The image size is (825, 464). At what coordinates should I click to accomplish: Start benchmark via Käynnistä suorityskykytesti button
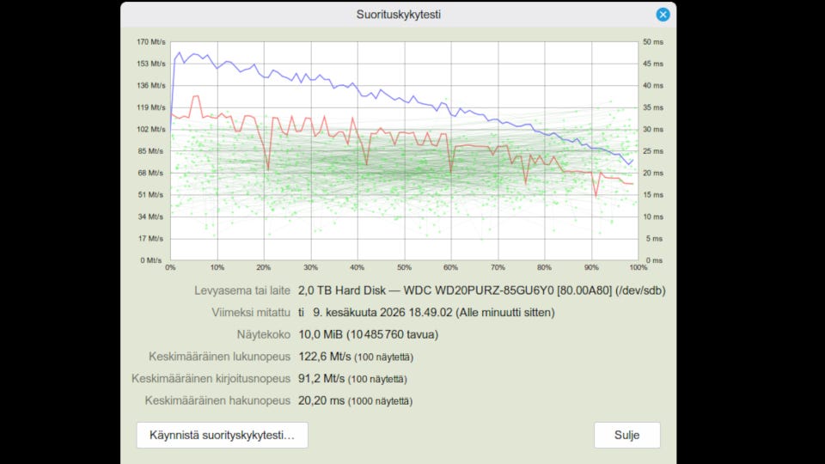[x=222, y=435]
